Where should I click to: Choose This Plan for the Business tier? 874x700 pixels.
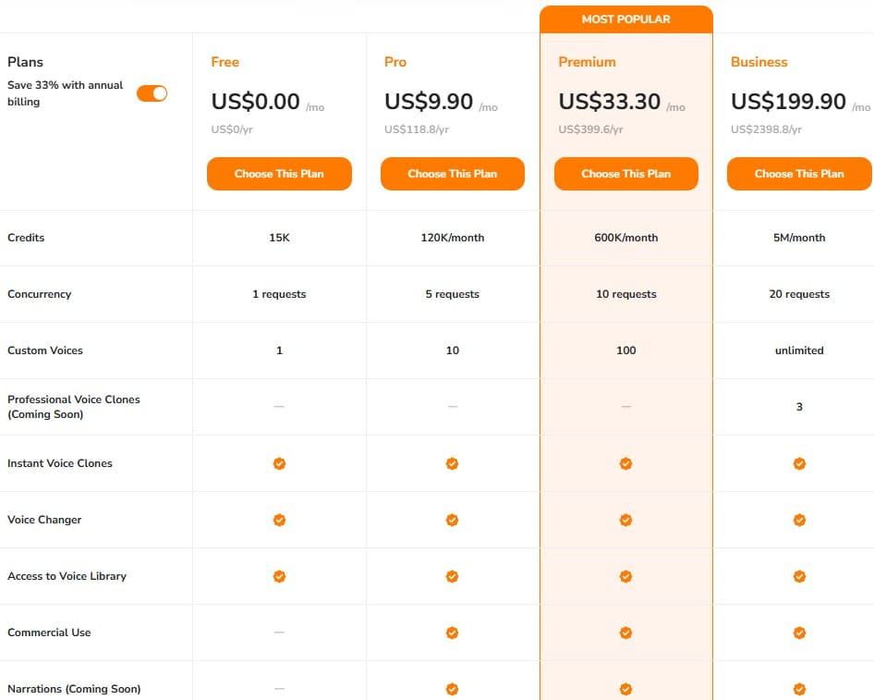pos(799,174)
